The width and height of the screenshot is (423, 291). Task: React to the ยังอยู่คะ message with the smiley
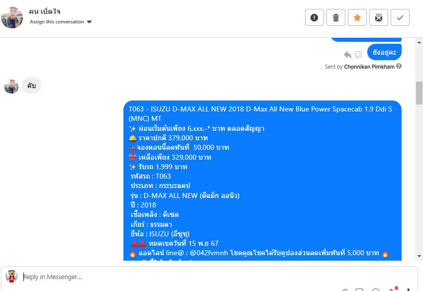pos(358,55)
